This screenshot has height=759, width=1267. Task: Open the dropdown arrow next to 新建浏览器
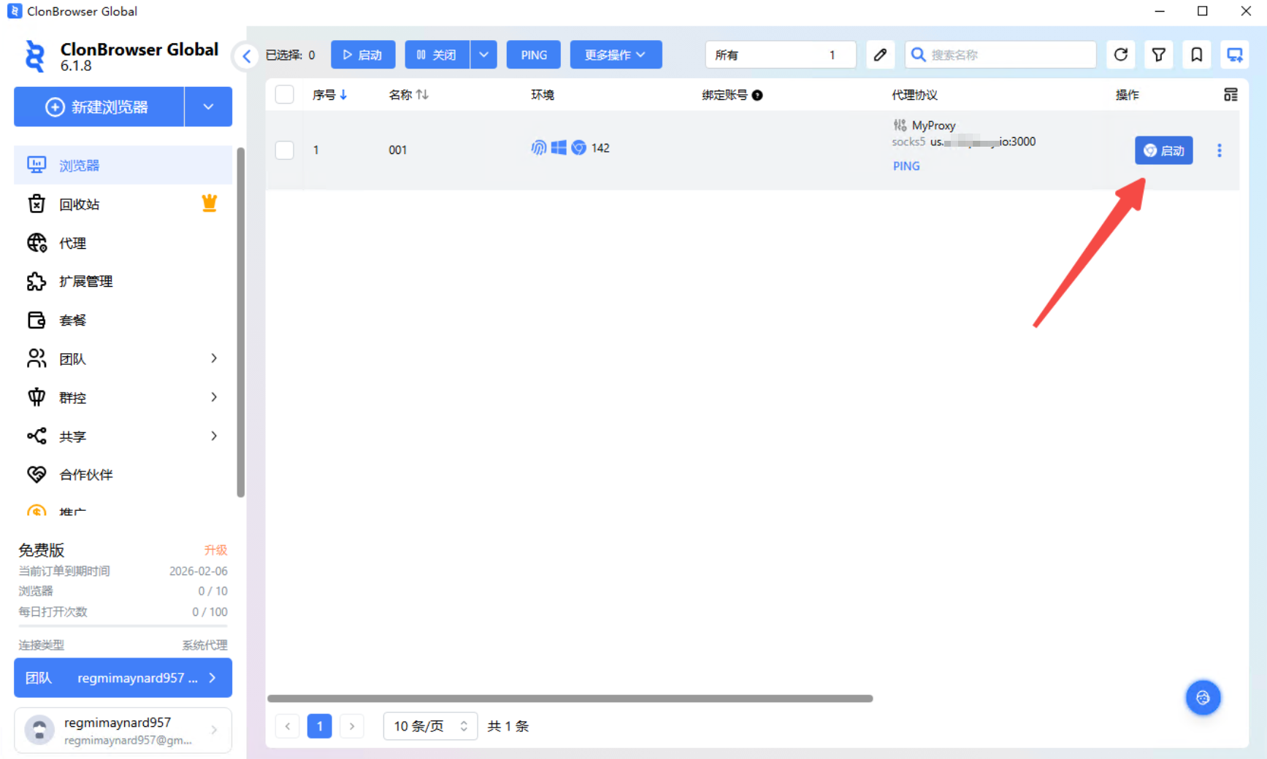point(208,107)
